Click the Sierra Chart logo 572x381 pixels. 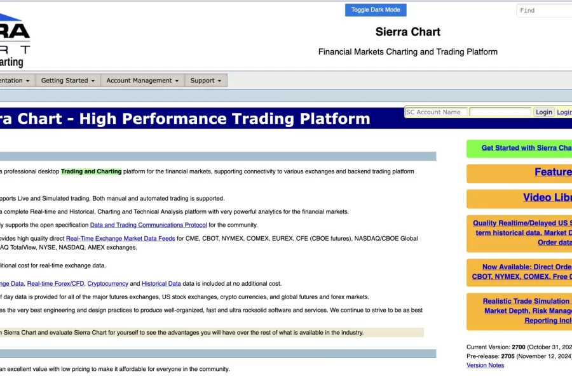pos(15,40)
